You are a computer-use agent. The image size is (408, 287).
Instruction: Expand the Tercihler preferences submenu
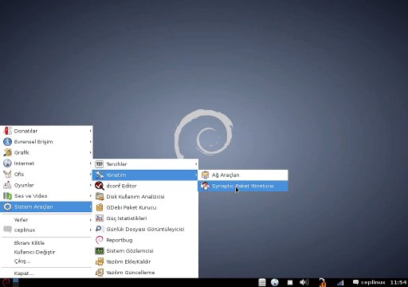[145, 164]
